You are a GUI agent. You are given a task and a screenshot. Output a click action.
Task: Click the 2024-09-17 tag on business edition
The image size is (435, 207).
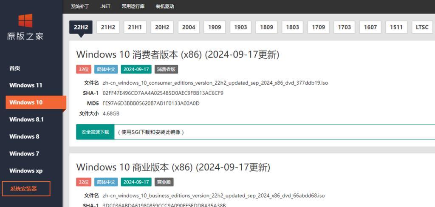click(x=136, y=182)
